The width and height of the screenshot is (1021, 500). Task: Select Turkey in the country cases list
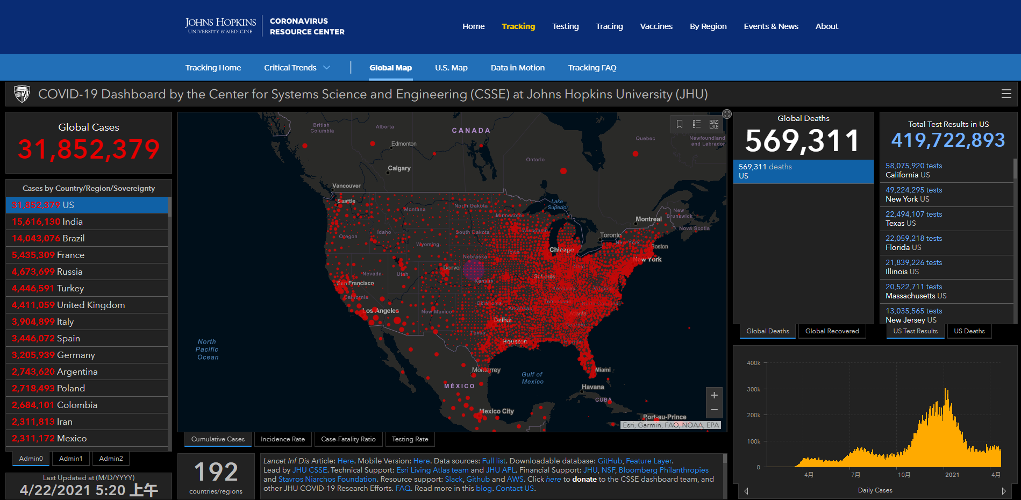pos(87,288)
